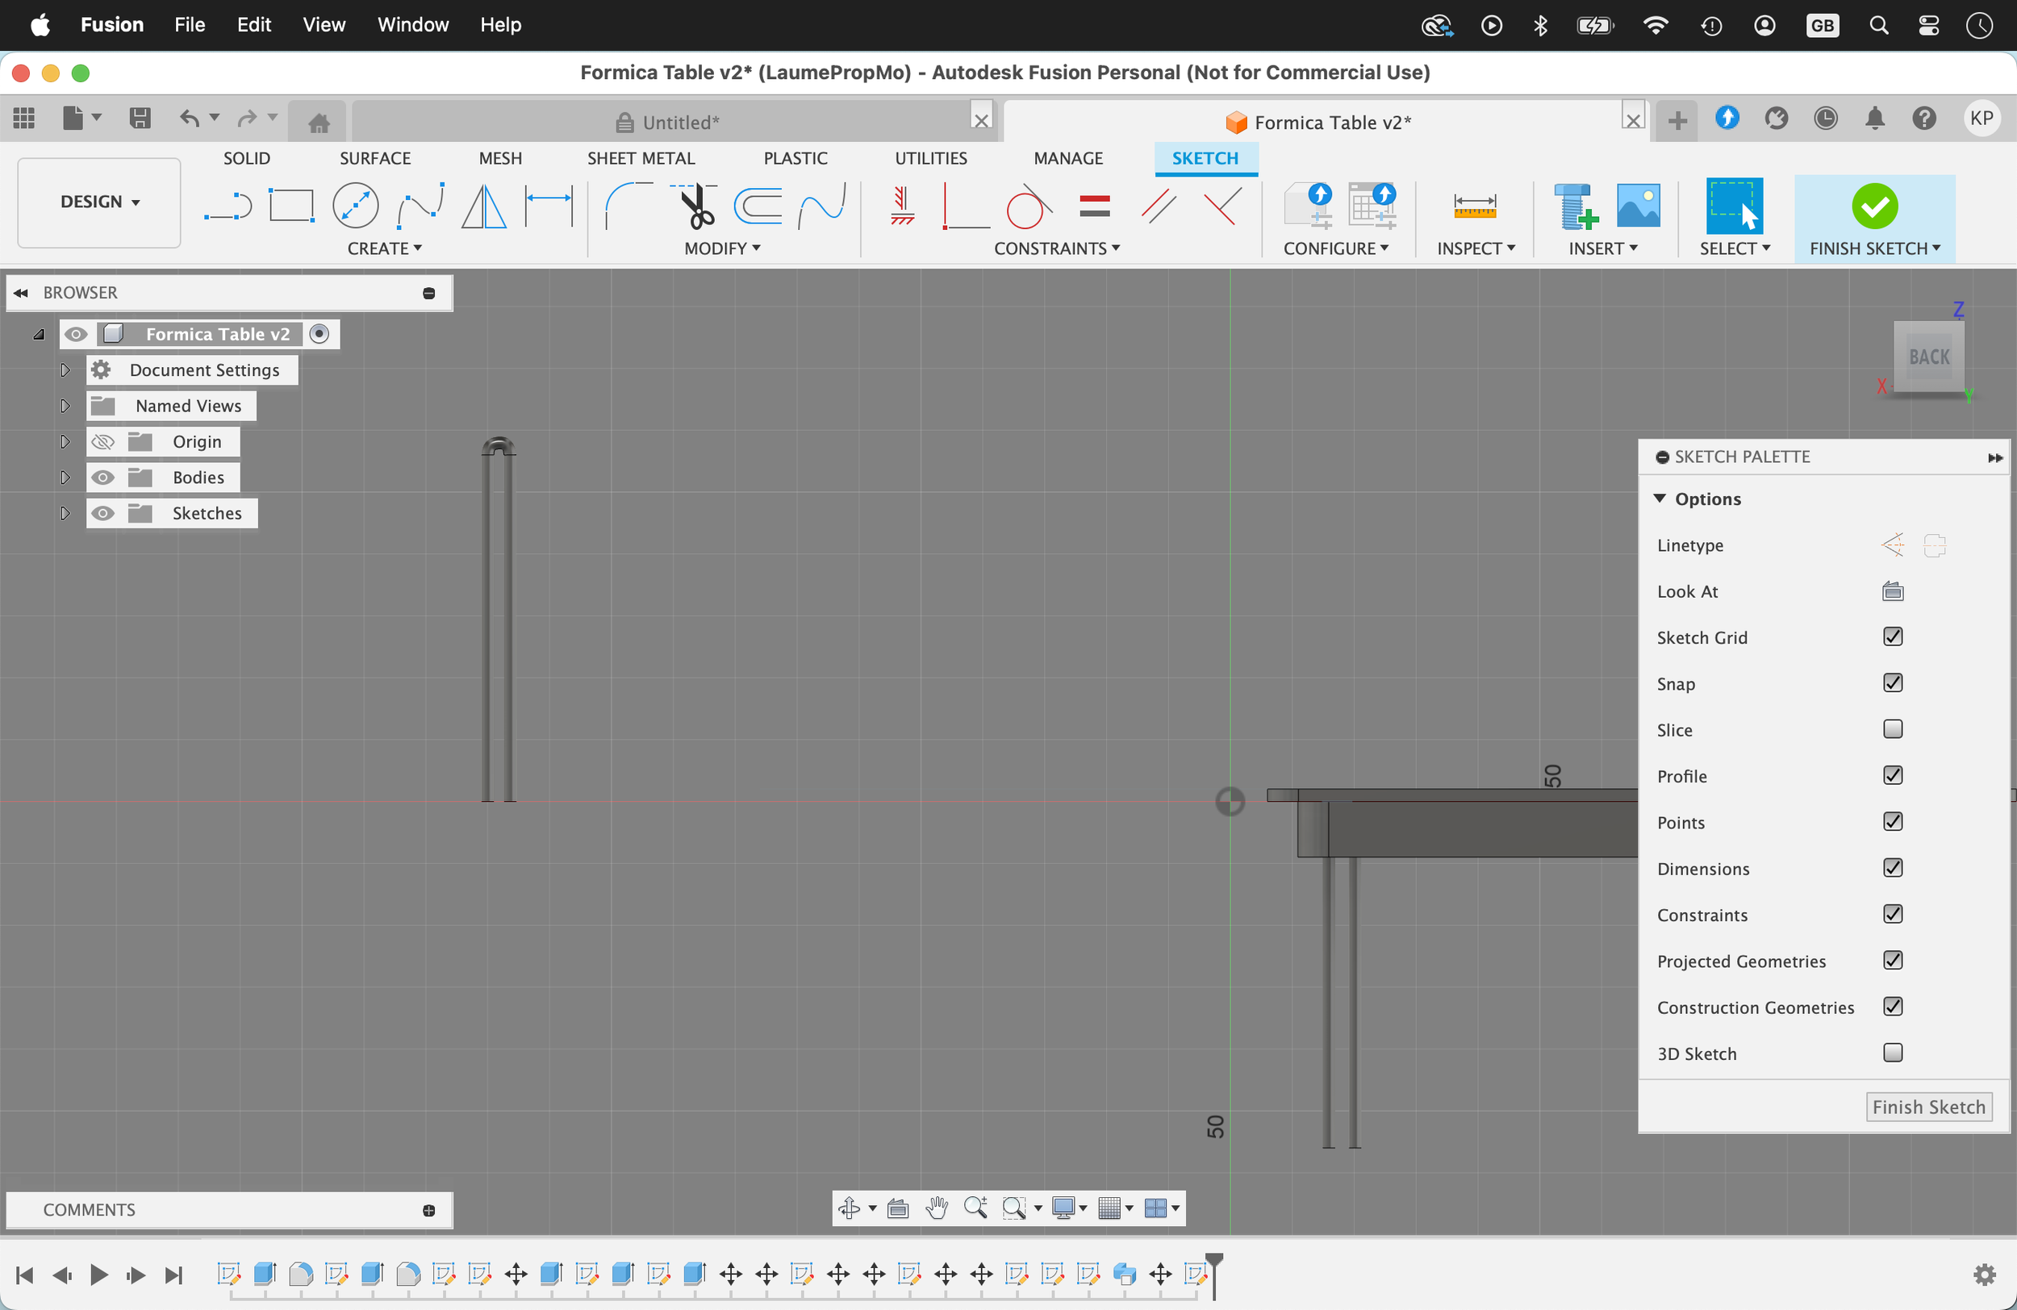This screenshot has height=1310, width=2017.
Task: Apply the Tangent constraint
Action: pos(1029,206)
